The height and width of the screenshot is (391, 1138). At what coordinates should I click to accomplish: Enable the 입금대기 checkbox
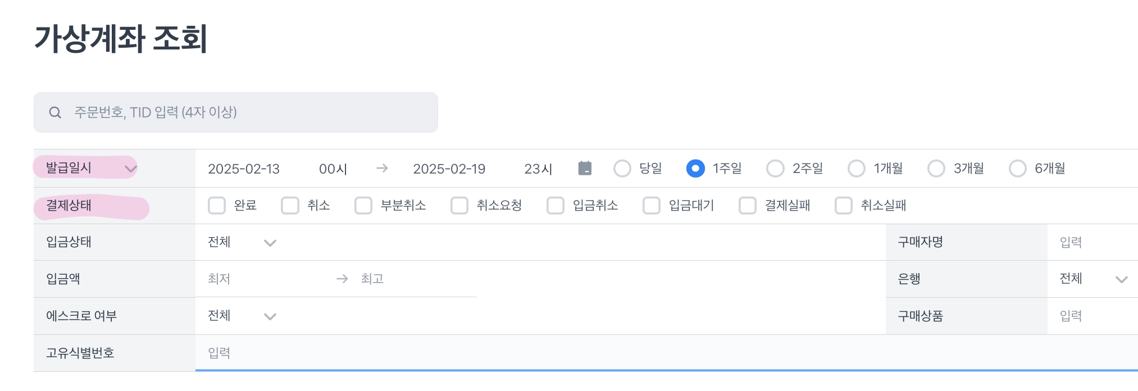point(652,206)
